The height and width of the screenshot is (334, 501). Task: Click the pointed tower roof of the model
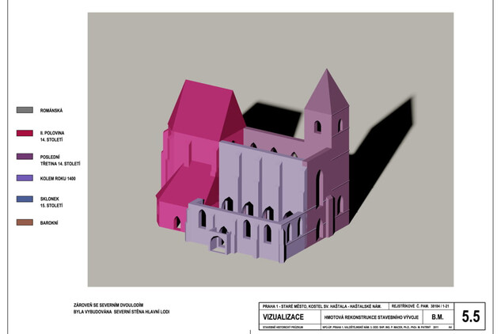click(327, 93)
